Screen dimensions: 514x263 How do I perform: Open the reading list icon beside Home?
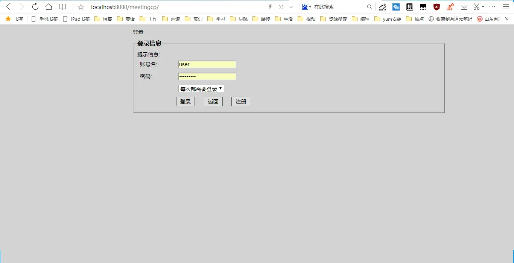[x=62, y=6]
